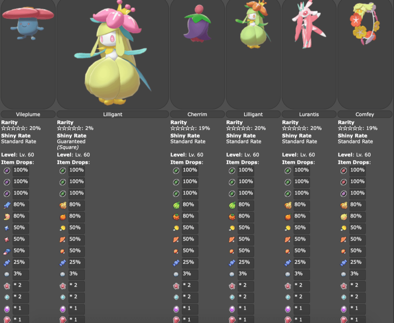Click Comfey's 25% drop rate box
This screenshot has height=323, width=394.
[x=357, y=263]
